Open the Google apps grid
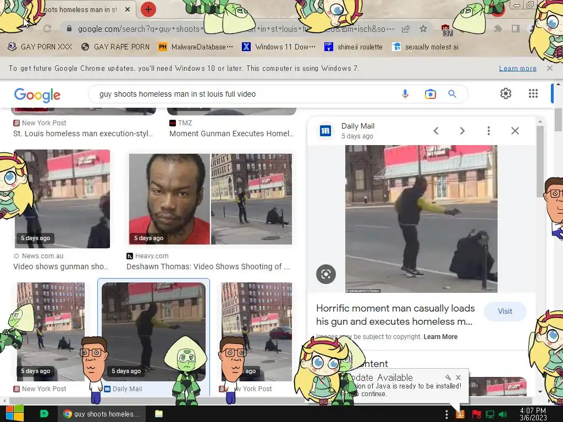Image resolution: width=563 pixels, height=422 pixels. [x=533, y=93]
